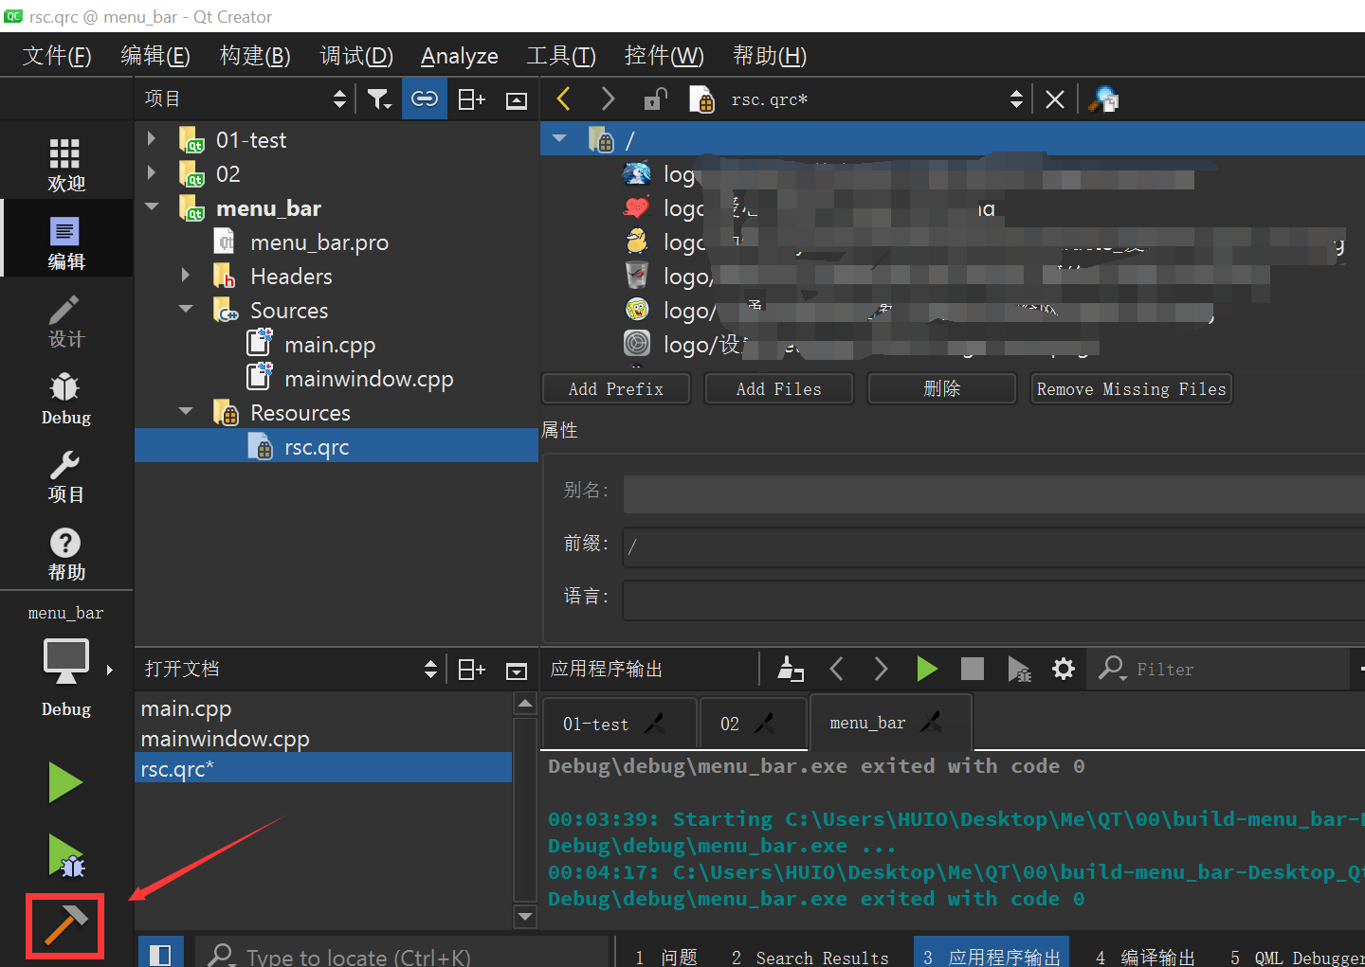Open the 控件(W) menu
The width and height of the screenshot is (1365, 967).
[664, 56]
